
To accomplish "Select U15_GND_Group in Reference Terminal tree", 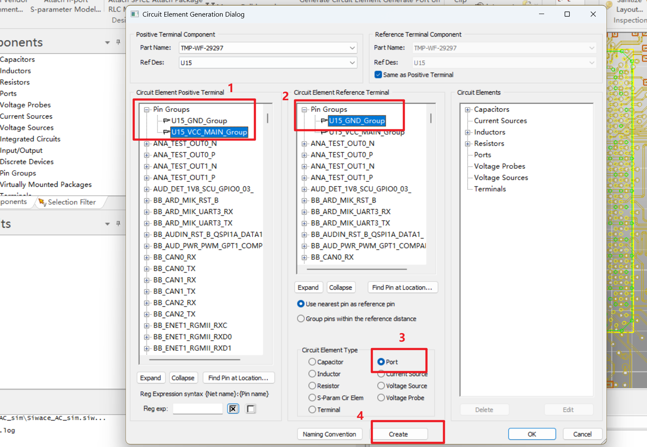I will coord(357,121).
